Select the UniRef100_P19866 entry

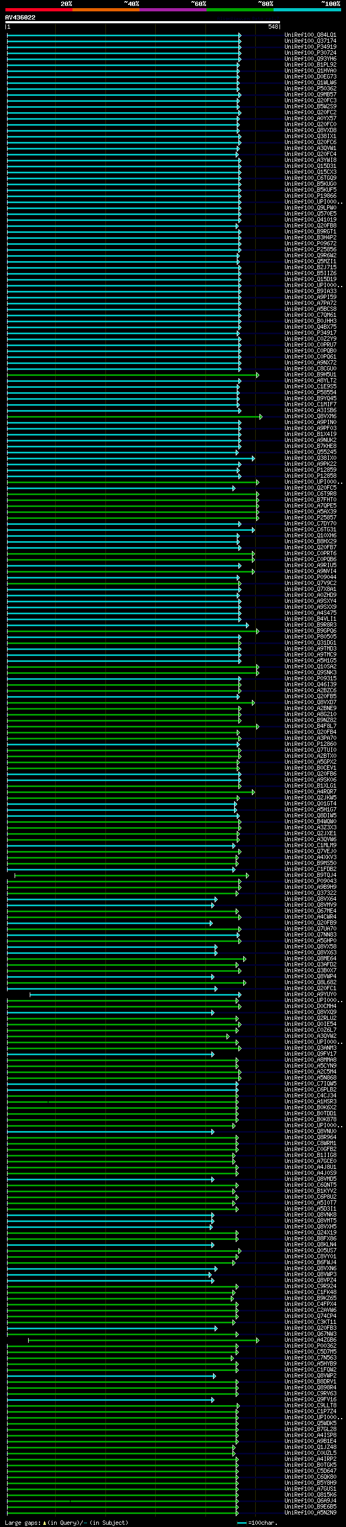(x=310, y=196)
